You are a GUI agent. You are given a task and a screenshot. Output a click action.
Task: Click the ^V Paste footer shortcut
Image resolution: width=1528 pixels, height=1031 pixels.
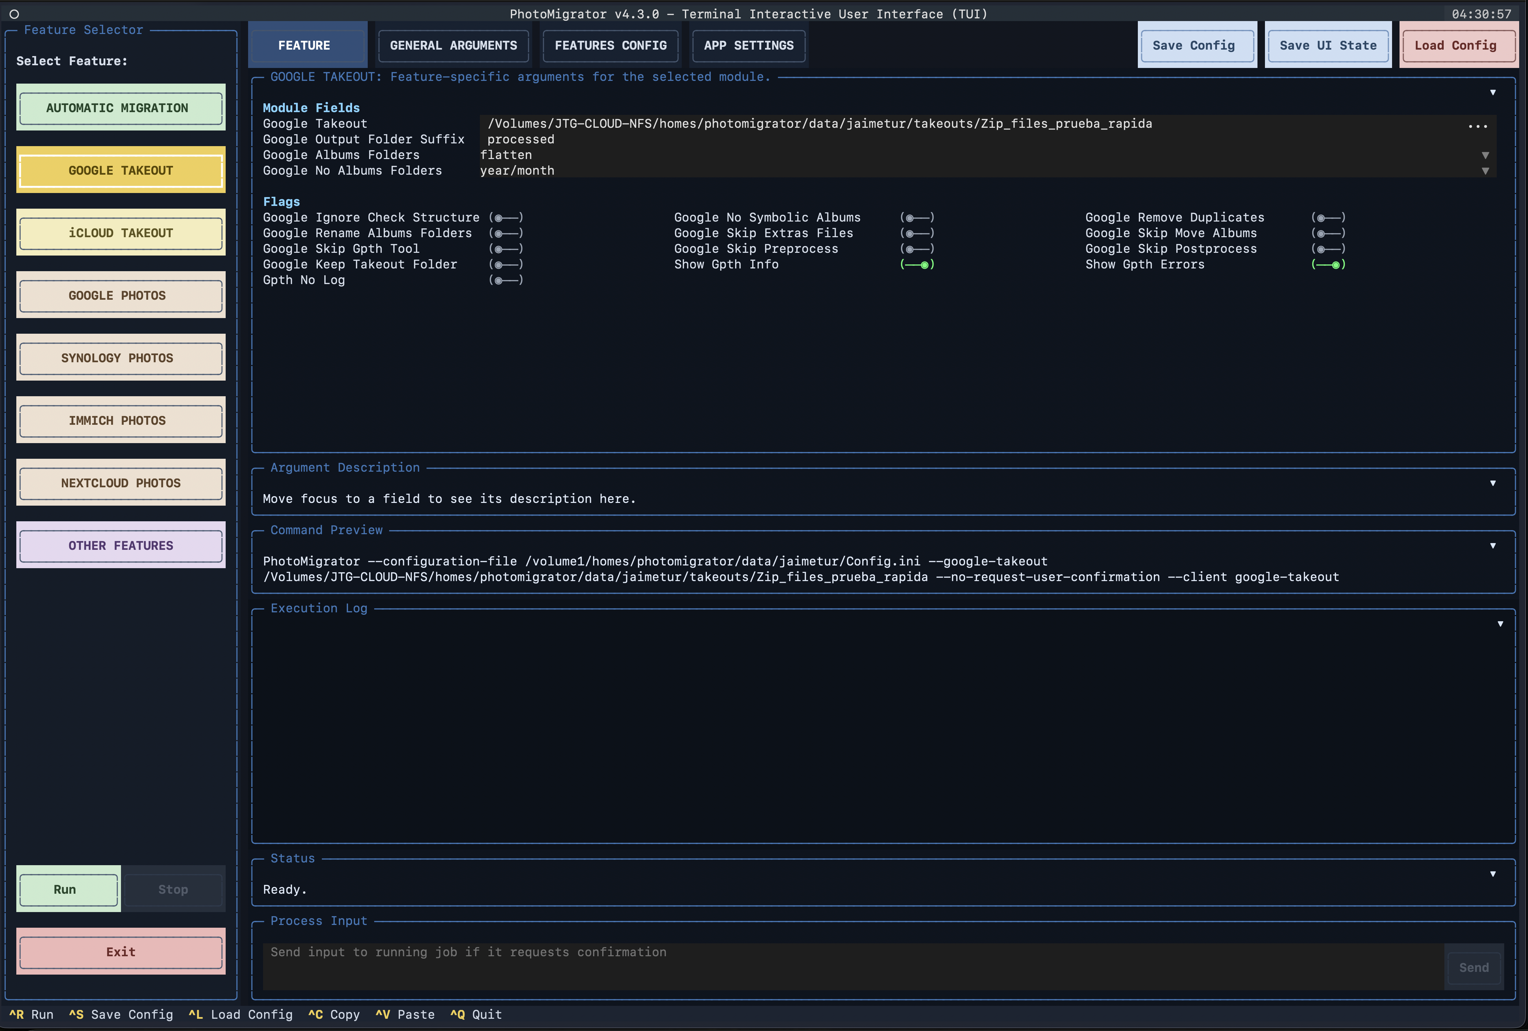(x=405, y=1015)
